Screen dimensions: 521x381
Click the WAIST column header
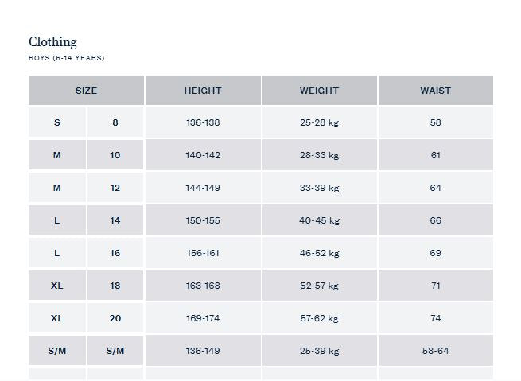click(435, 91)
